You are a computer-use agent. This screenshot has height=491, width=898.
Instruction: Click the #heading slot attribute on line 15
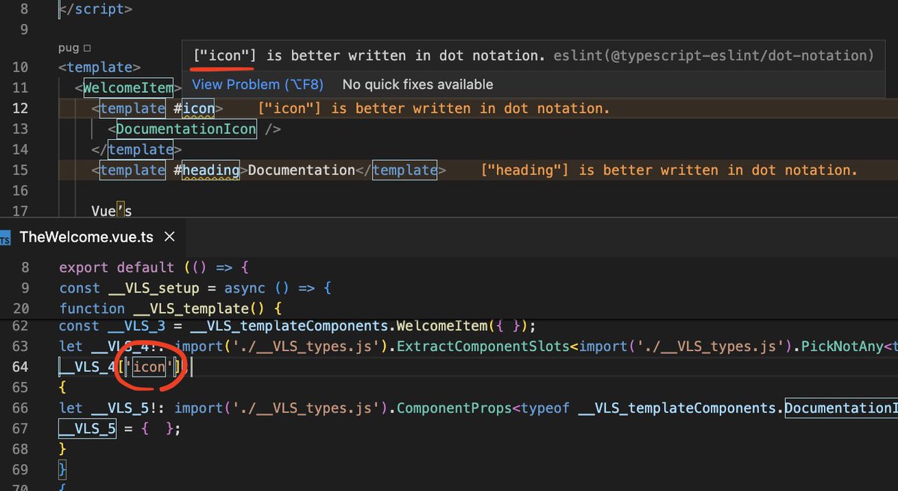(209, 170)
